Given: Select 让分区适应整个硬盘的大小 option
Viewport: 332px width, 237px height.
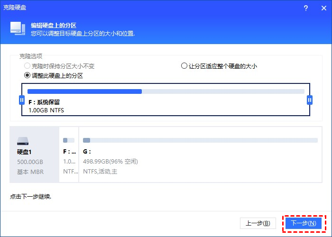Looking at the screenshot, I should pos(184,66).
